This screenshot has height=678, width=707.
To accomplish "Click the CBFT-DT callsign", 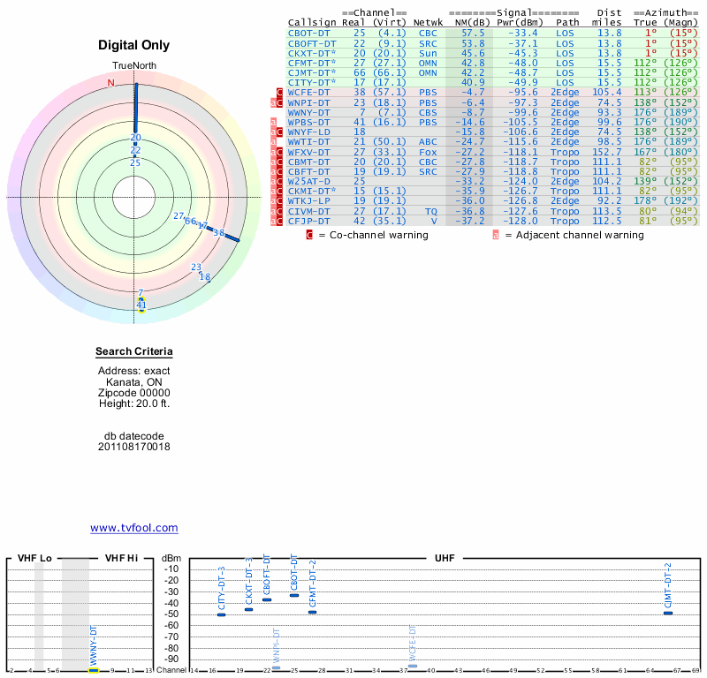I will pos(309,171).
